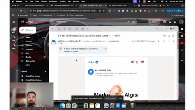Open the AI Learning bookmarks folder
Viewport: 195px width, 110px height.
tap(59, 15)
